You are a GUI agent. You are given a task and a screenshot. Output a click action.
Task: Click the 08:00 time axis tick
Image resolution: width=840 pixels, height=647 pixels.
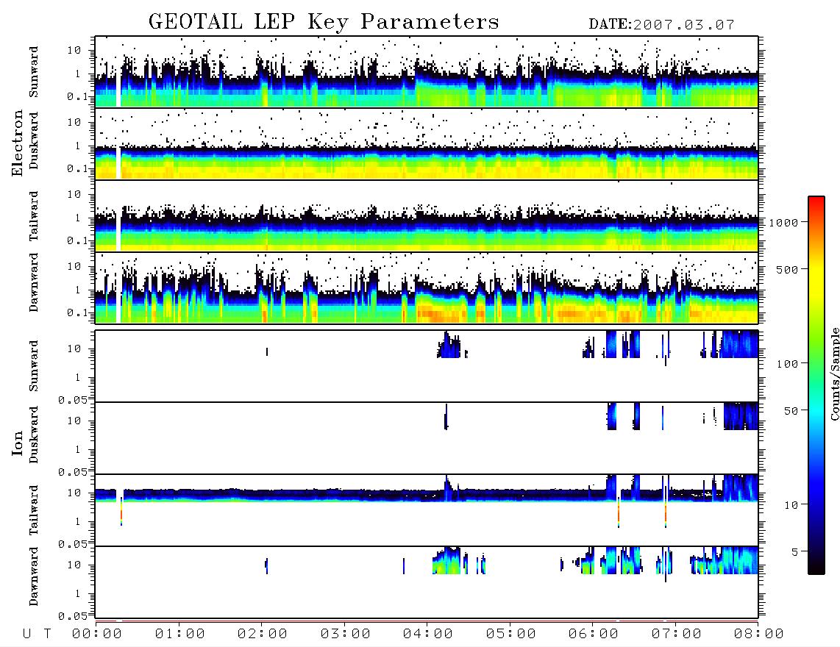coord(758,635)
